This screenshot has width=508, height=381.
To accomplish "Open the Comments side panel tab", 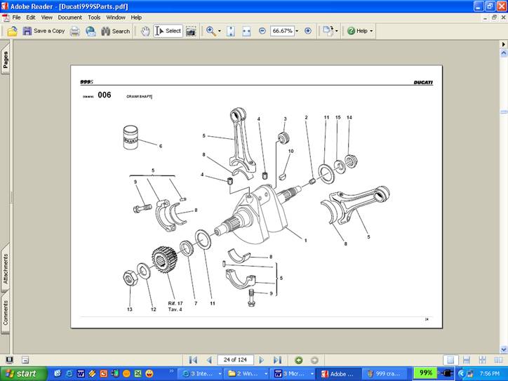I will (x=6, y=313).
